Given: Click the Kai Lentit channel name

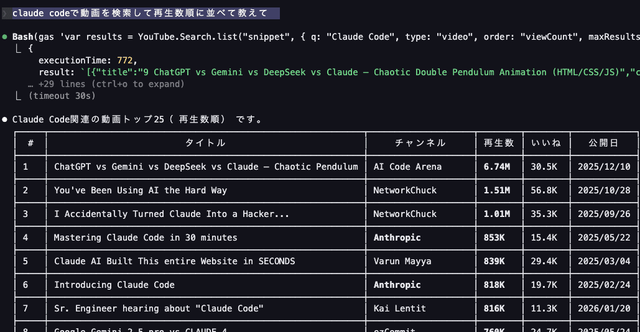Looking at the screenshot, I should point(400,308).
